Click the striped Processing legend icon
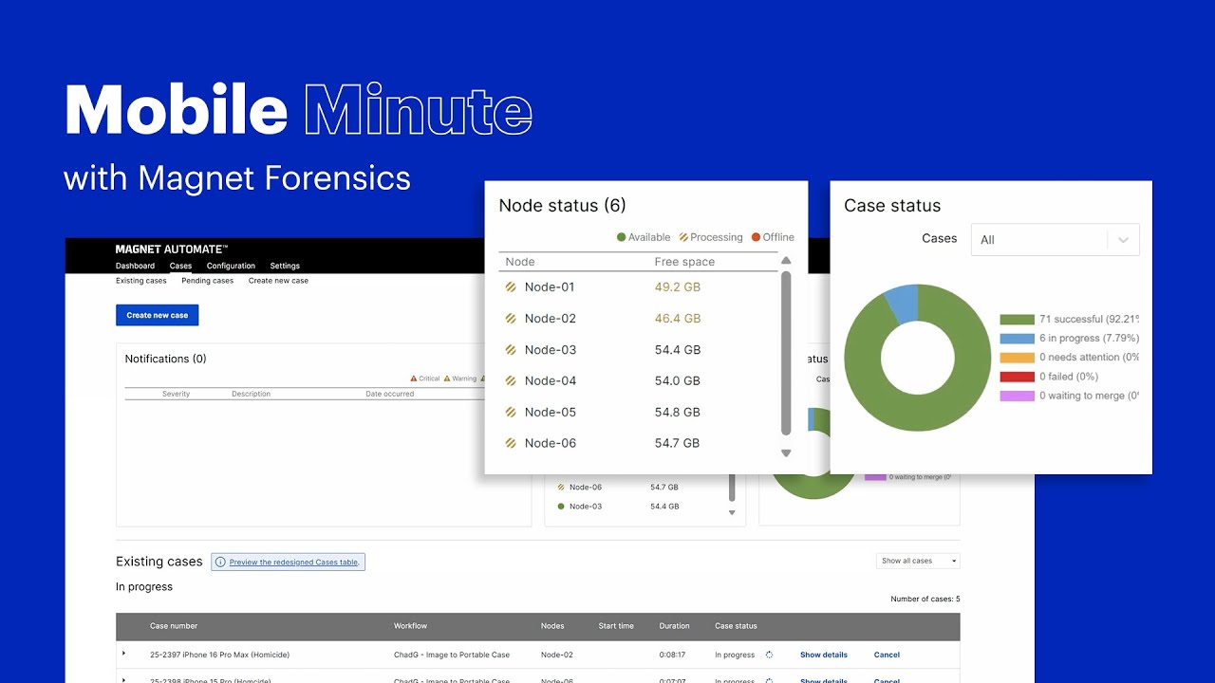 click(x=683, y=237)
